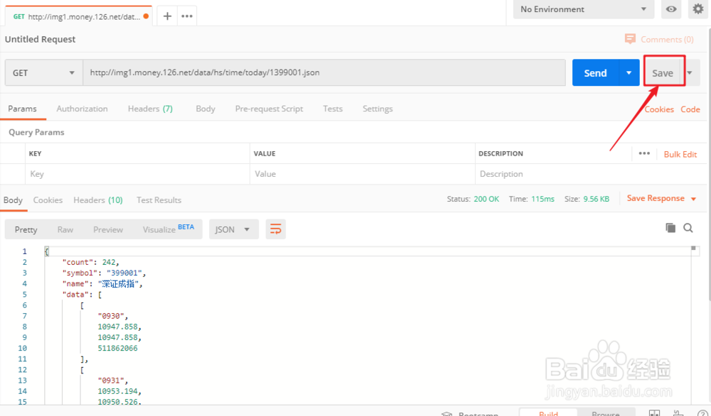This screenshot has width=711, height=416.
Task: Click the Description input cell
Action: (591, 174)
